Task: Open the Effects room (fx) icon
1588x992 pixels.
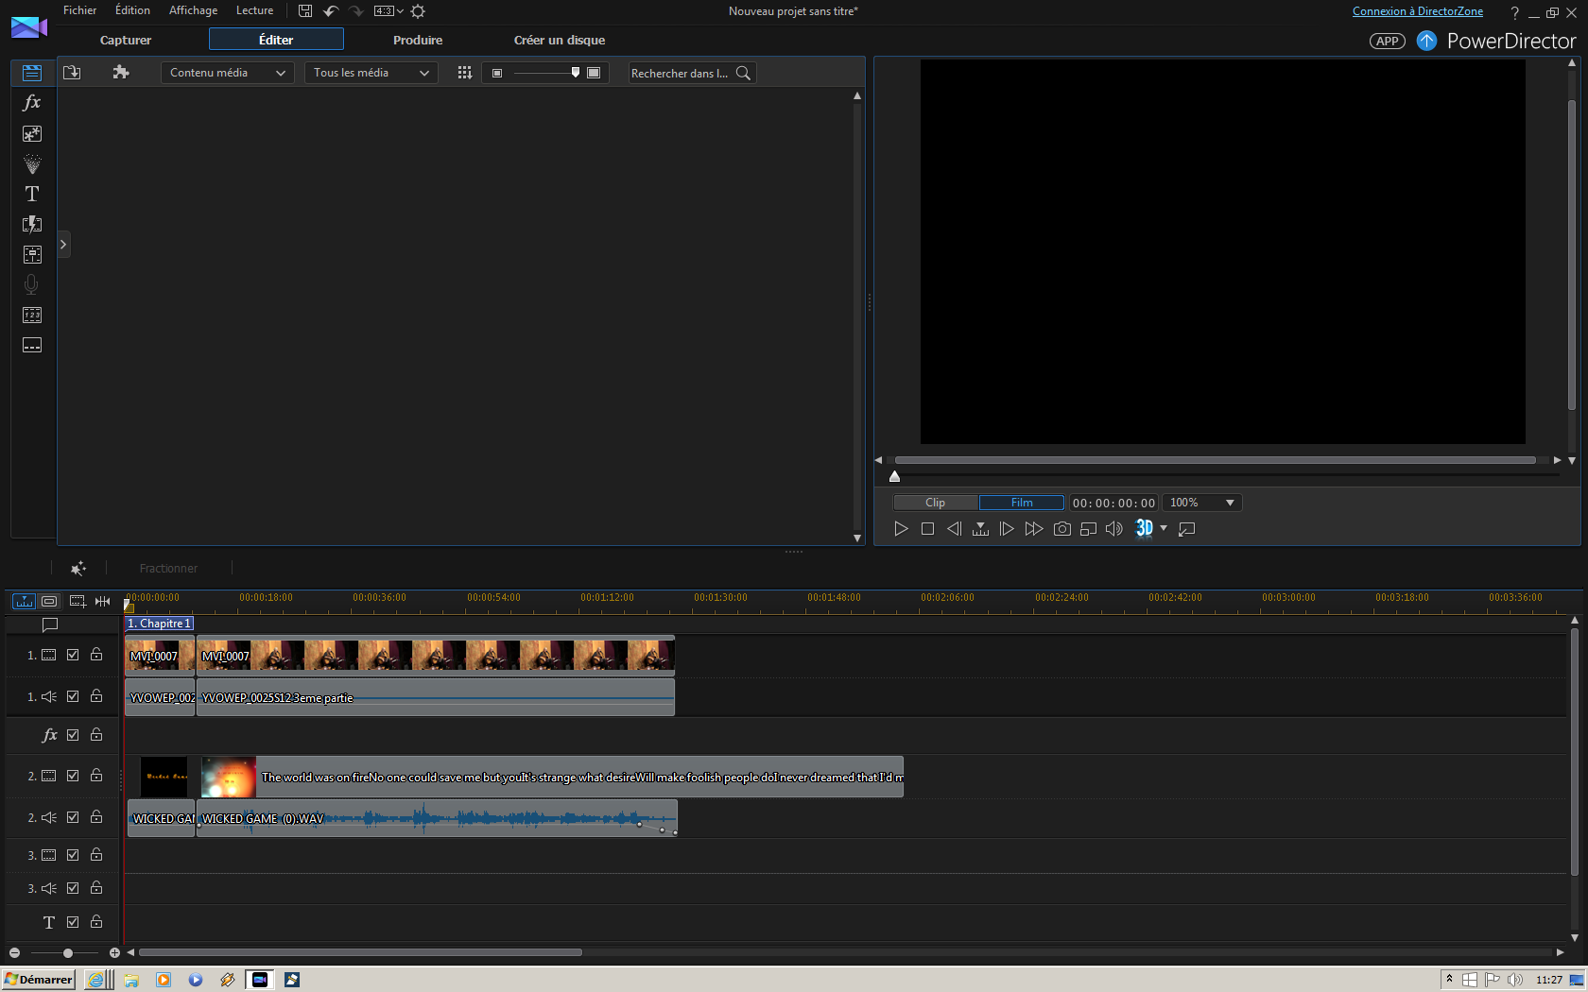Action: [31, 103]
